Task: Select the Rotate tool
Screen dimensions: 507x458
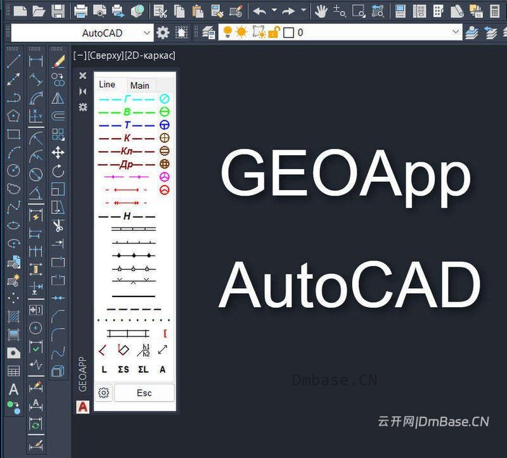Action: pyautogui.click(x=58, y=170)
